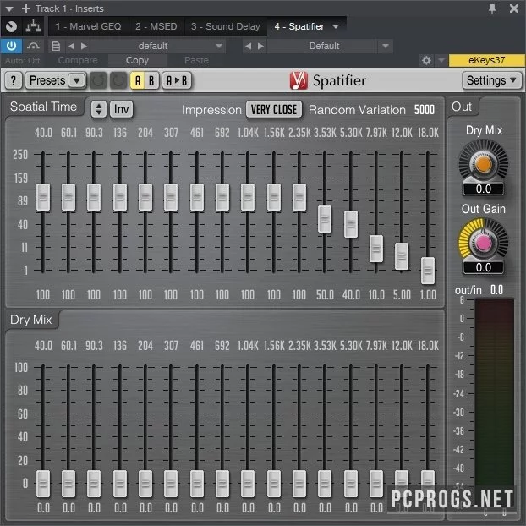Screen dimensions: 526x526
Task: Switch to the 3 - Sound Delay tab
Action: [x=226, y=26]
